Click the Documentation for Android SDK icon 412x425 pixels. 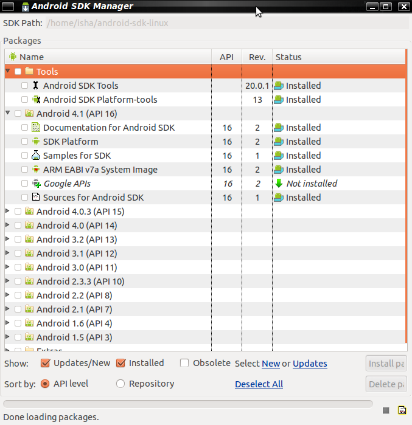[x=36, y=128]
